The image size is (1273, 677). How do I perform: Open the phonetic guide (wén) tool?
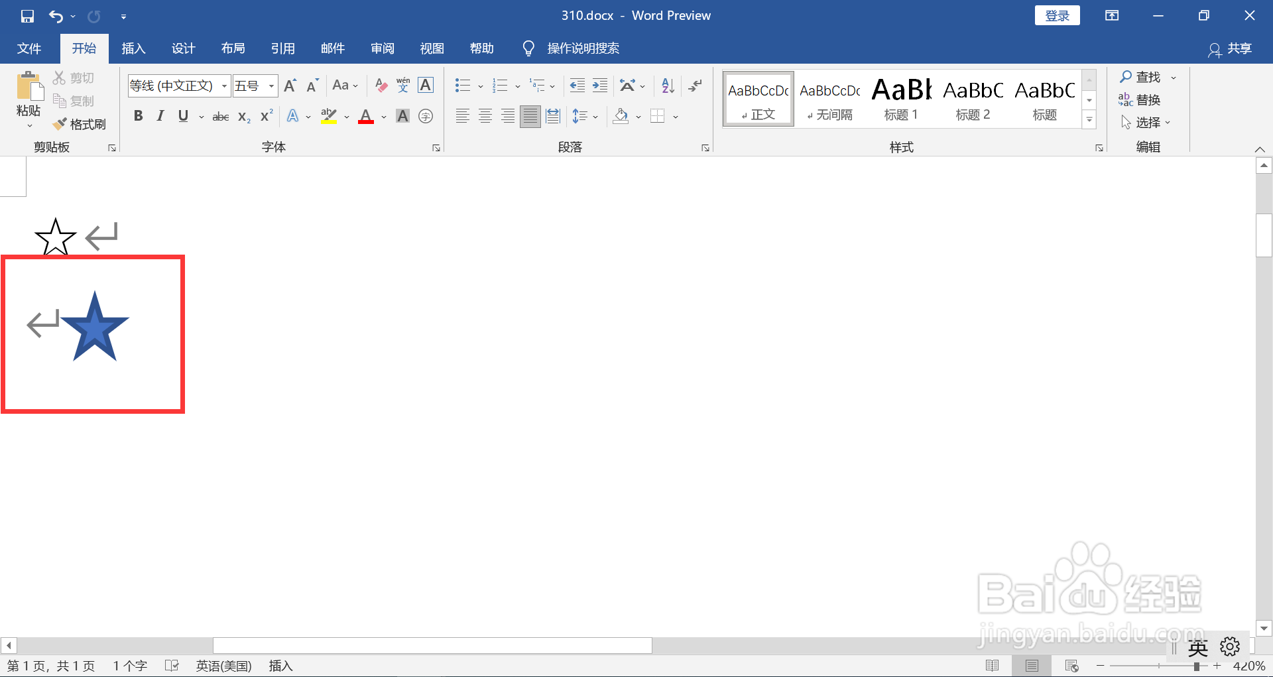tap(403, 86)
